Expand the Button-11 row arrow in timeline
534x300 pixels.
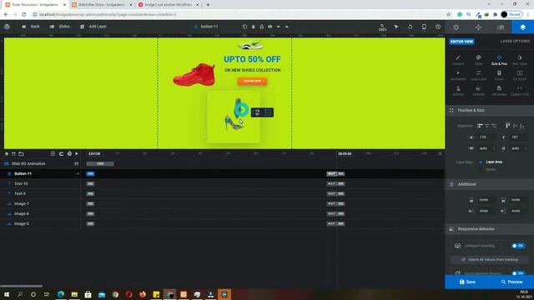[78, 174]
